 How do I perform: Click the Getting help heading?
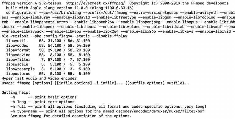16,92
